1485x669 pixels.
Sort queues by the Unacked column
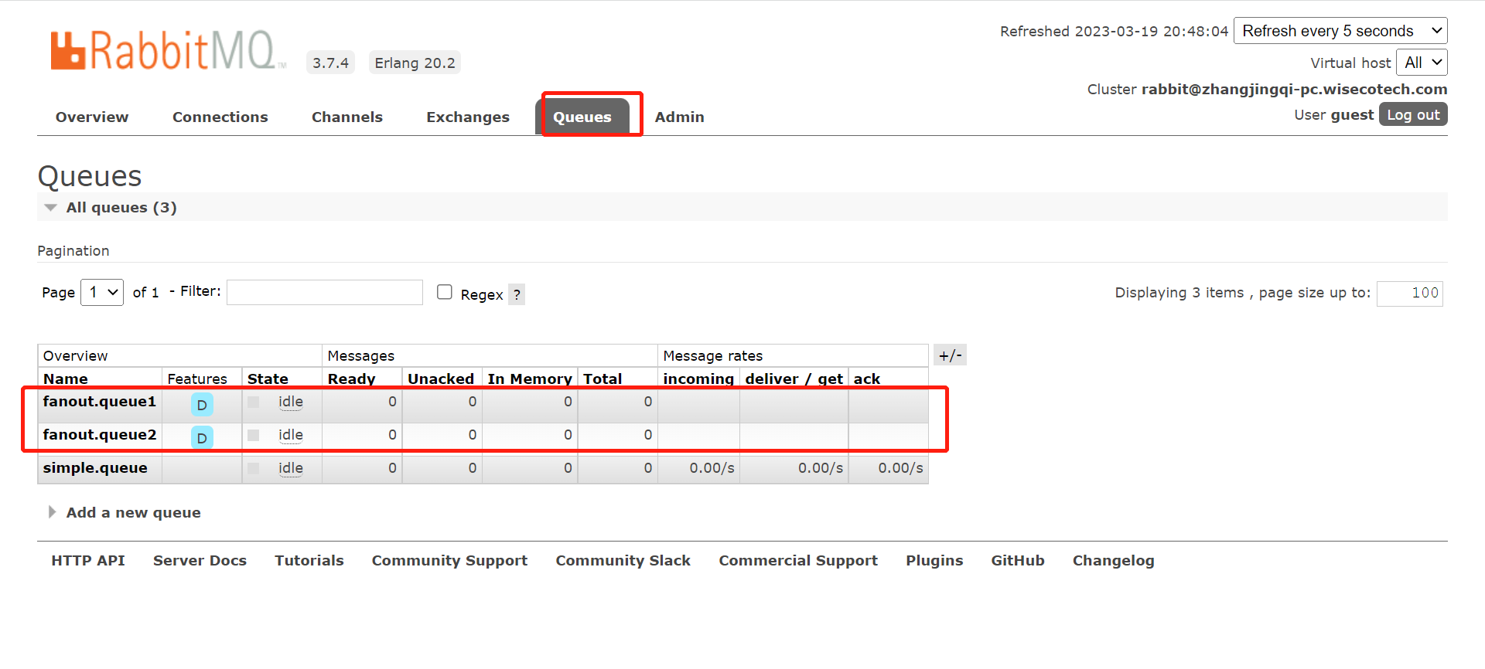tap(441, 379)
